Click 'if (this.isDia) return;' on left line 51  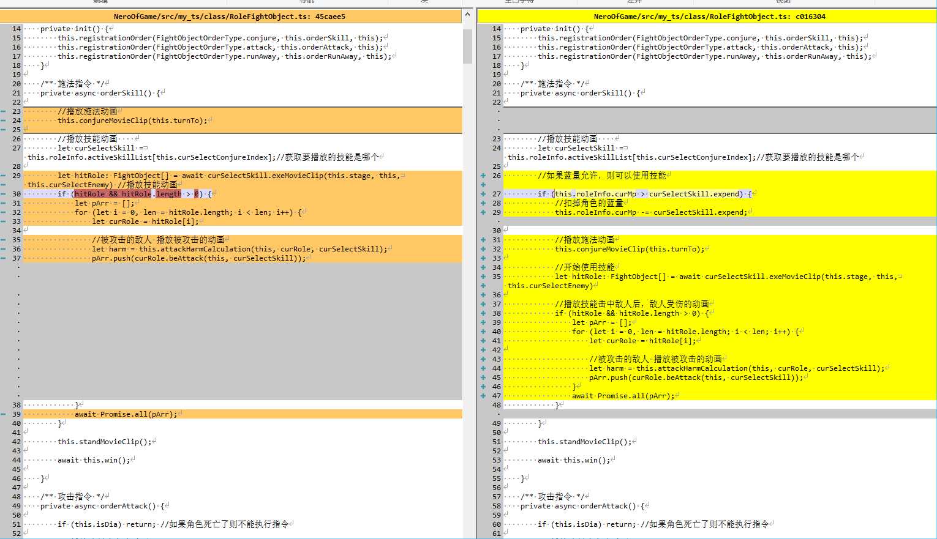coord(107,524)
